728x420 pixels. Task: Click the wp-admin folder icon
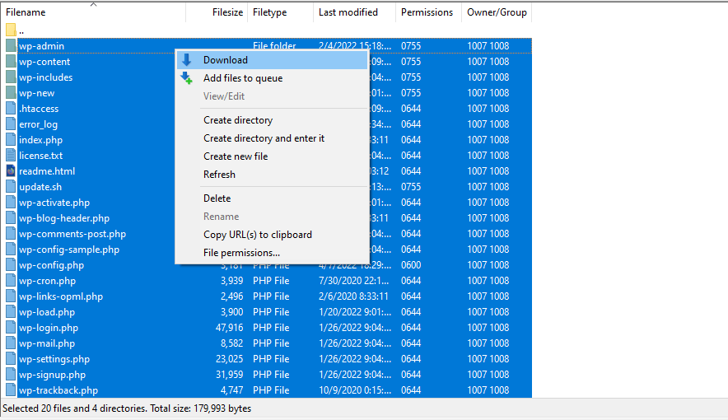point(12,46)
